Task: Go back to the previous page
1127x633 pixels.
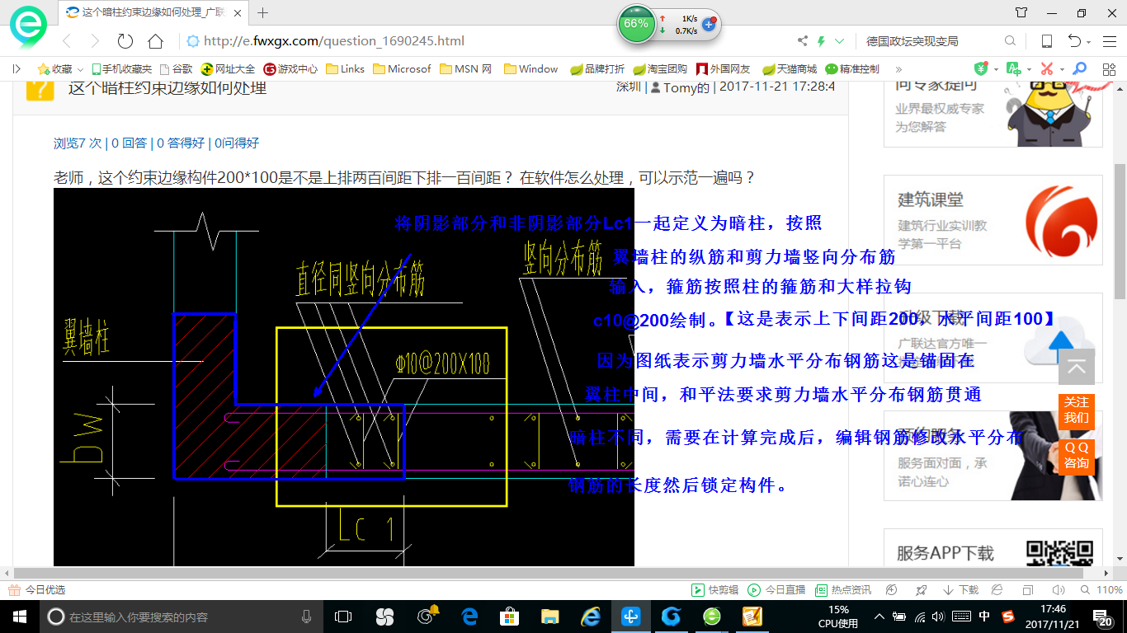Action: 66,41
